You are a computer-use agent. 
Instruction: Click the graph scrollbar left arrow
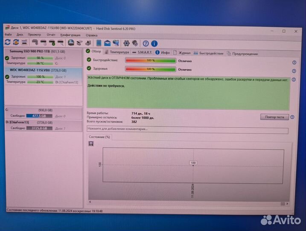tap(90, 201)
